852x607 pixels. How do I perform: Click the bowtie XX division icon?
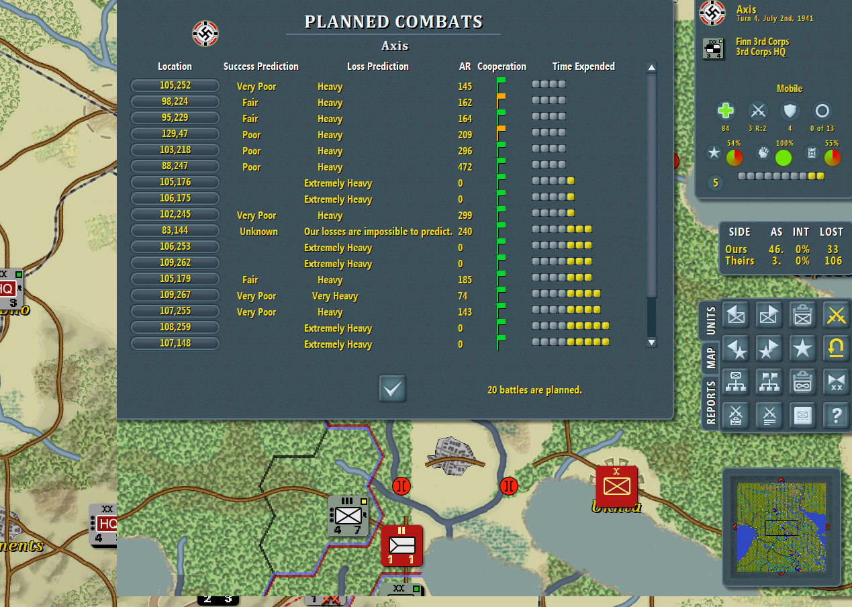[x=836, y=381]
